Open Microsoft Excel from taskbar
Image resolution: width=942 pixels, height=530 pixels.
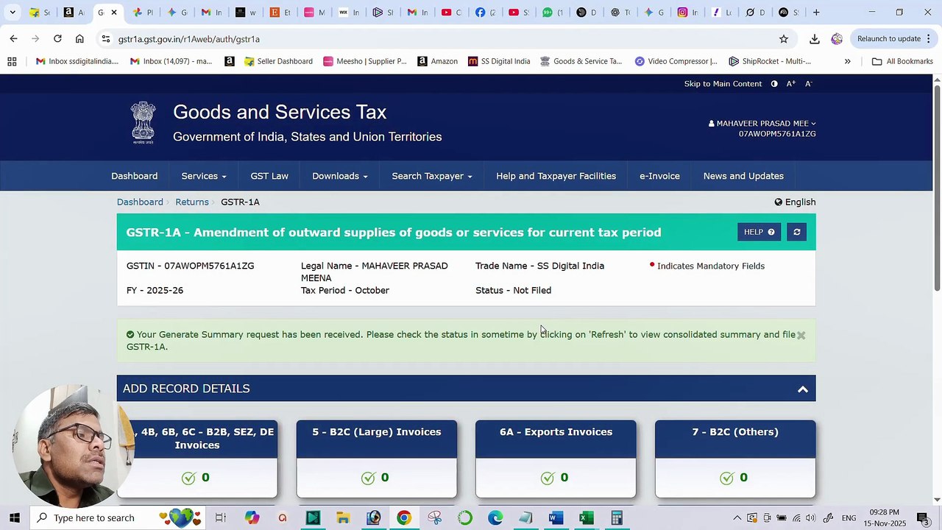587,517
